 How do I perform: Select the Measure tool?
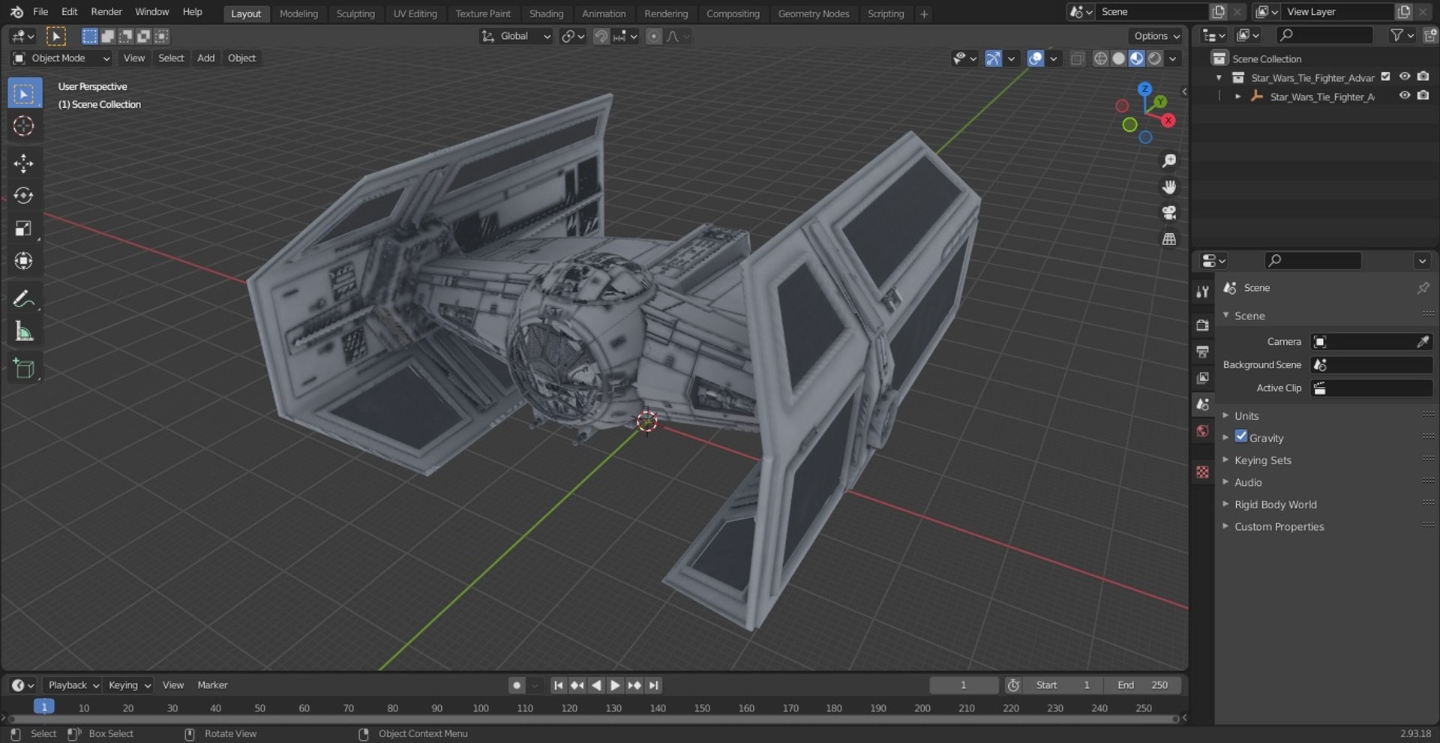click(24, 331)
